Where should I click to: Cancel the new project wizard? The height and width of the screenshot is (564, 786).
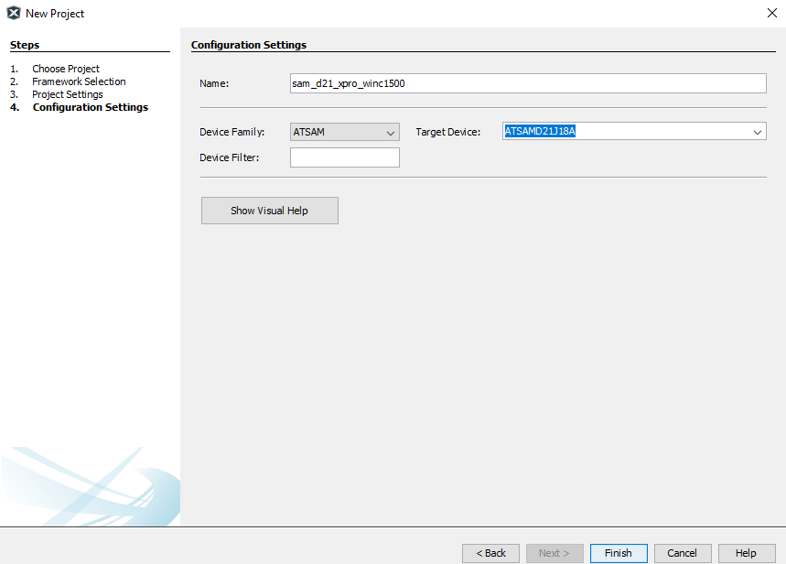682,553
